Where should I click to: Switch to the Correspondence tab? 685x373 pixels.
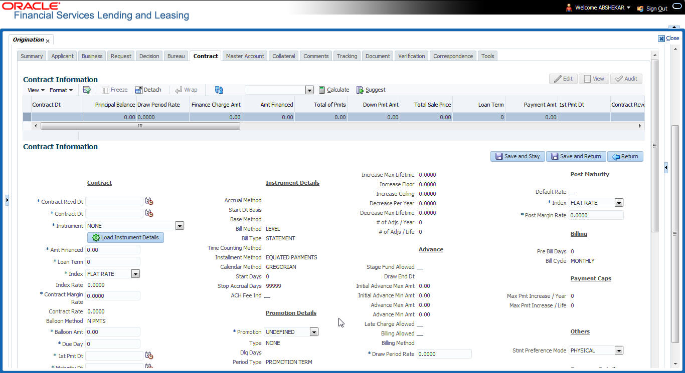[x=453, y=56]
